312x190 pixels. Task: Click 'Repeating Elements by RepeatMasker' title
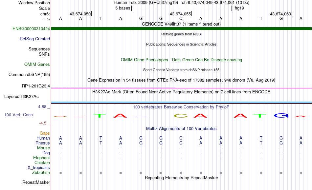(x=181, y=178)
